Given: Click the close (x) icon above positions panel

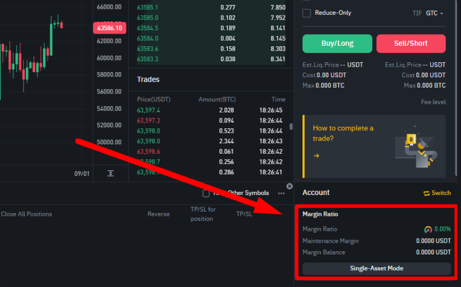Looking at the screenshot, I should (x=290, y=186).
